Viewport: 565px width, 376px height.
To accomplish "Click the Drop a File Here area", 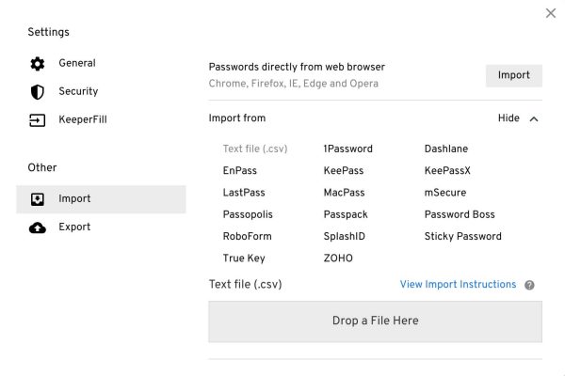I will coord(375,321).
